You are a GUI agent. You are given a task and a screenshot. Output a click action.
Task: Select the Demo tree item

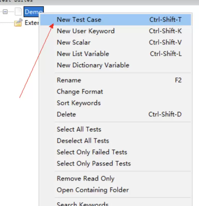tap(33, 12)
